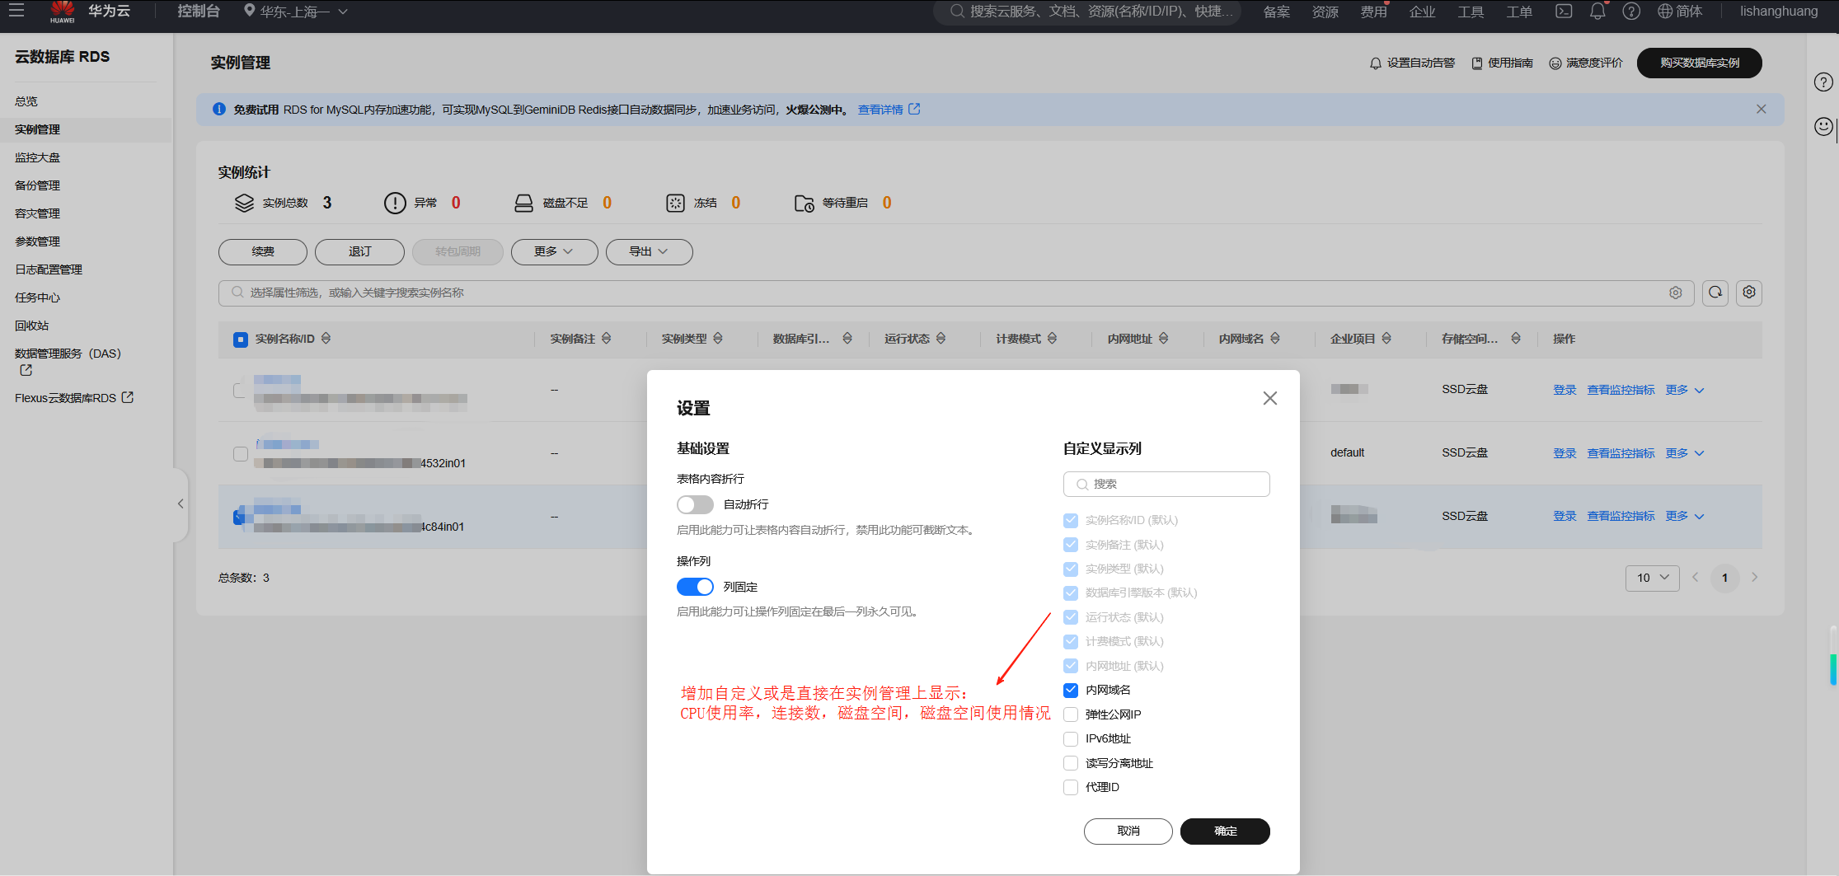Sort by 内网域名 column
The image size is (1839, 876).
[x=1275, y=339]
